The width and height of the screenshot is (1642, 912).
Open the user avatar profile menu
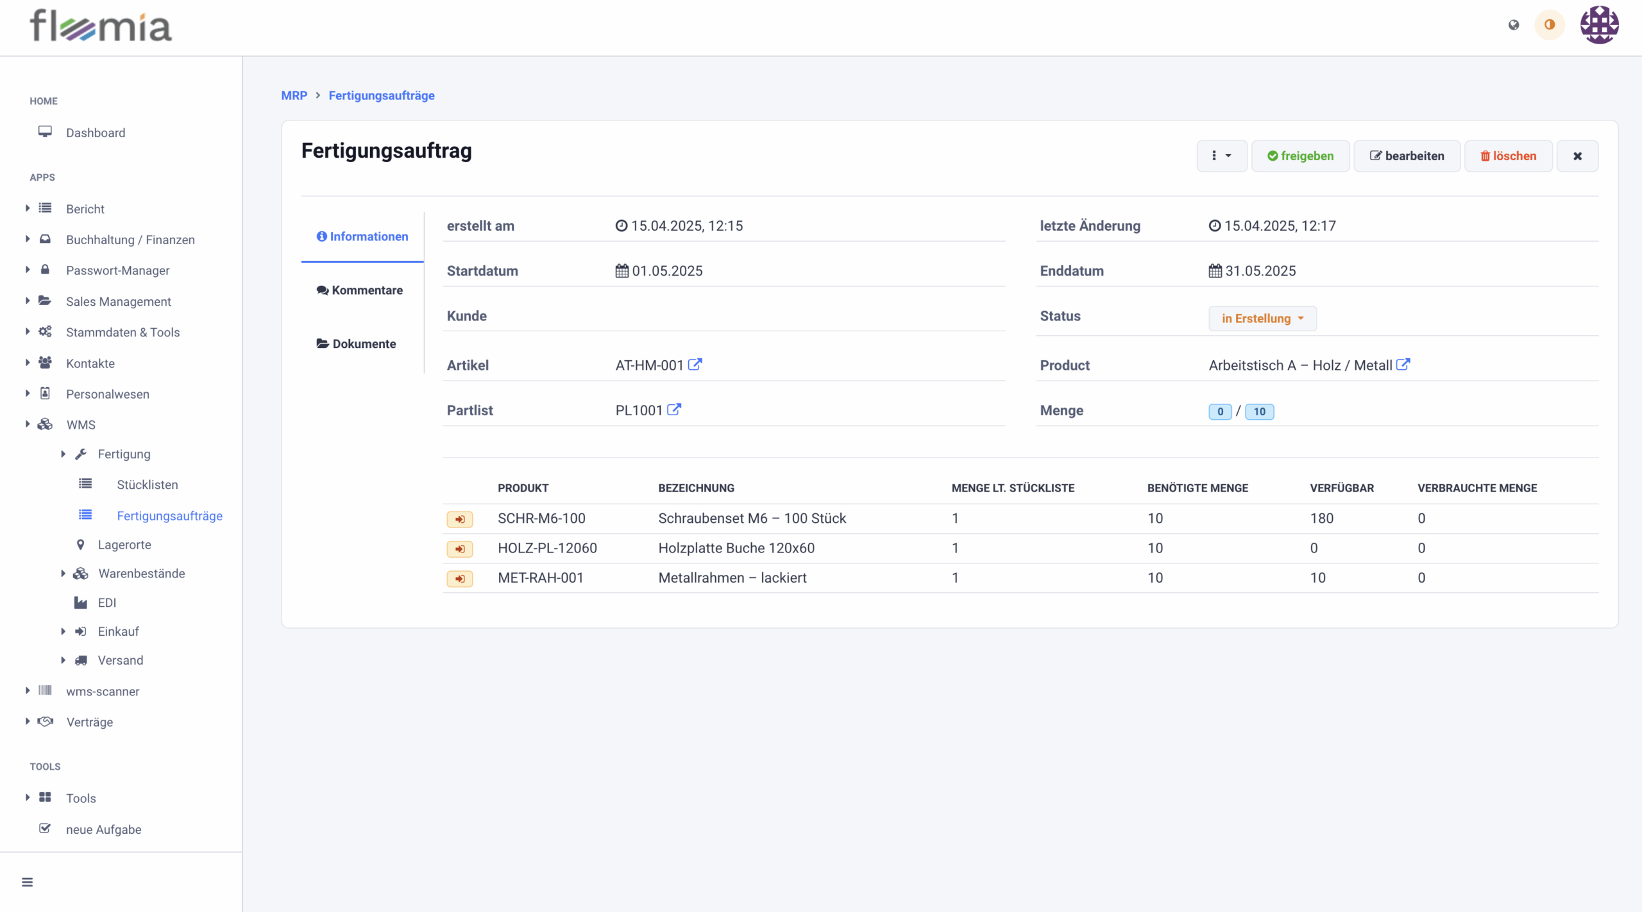point(1599,25)
